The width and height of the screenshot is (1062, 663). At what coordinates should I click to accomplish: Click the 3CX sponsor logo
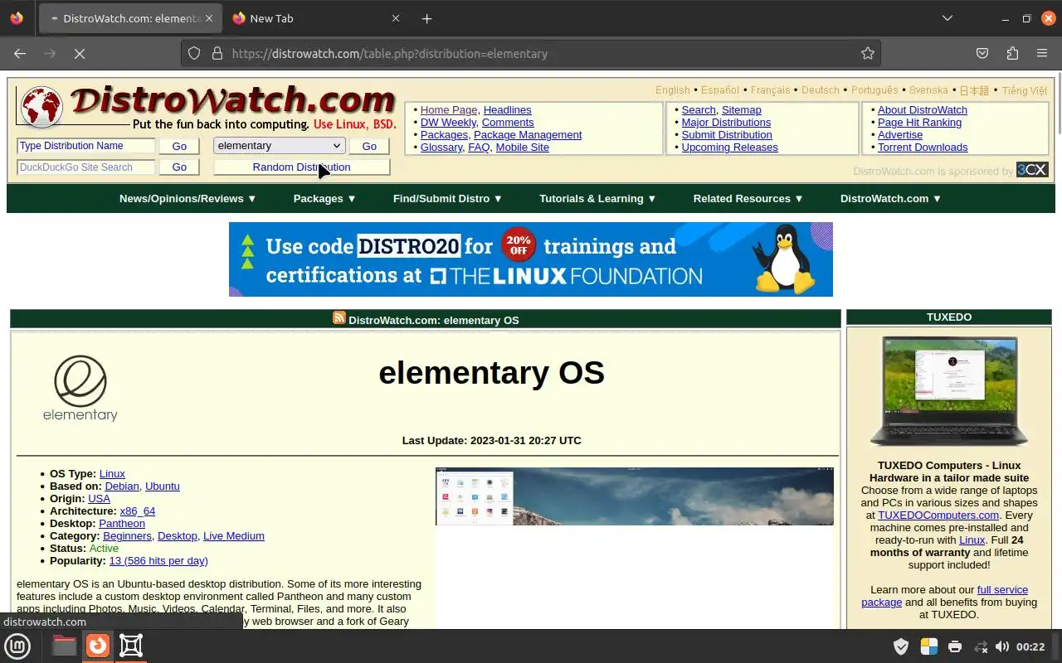(1032, 170)
